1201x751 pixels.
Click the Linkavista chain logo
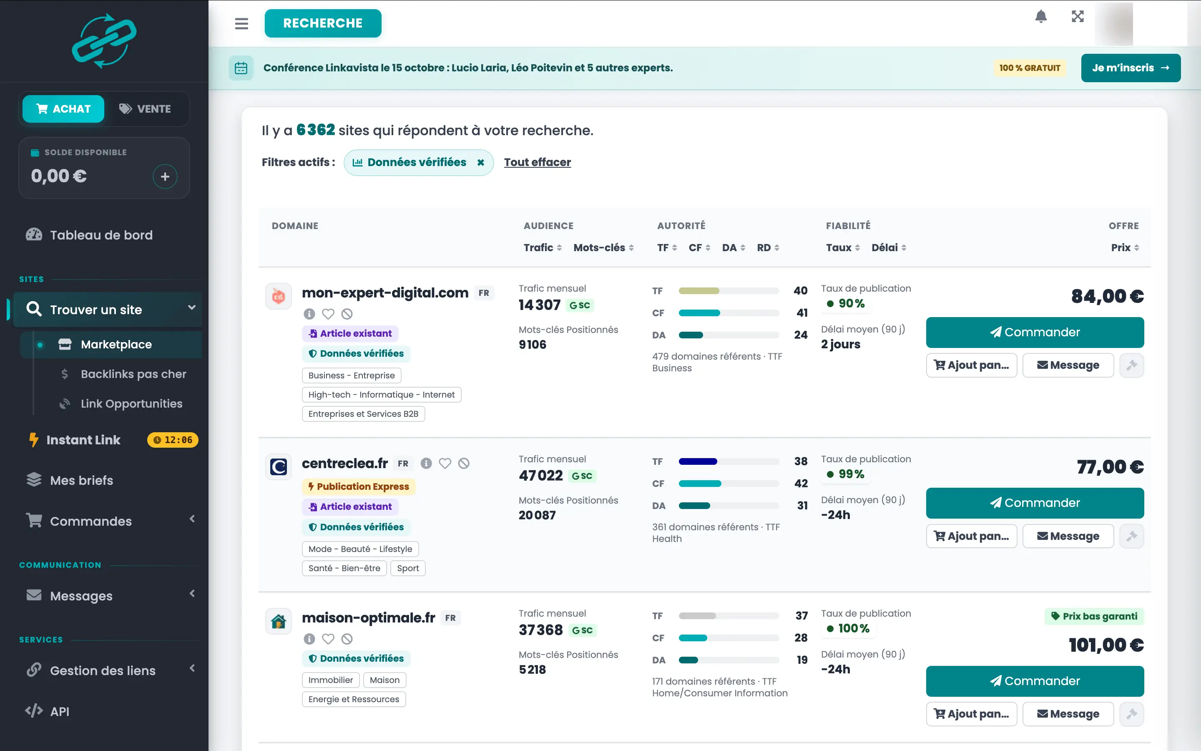tap(104, 41)
